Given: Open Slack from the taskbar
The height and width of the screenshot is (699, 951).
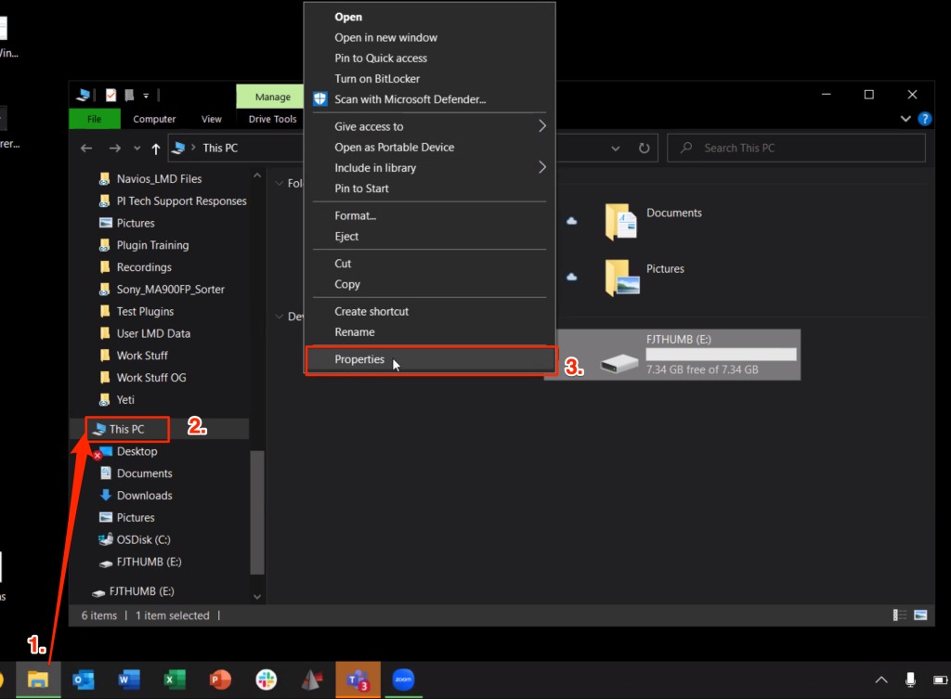Looking at the screenshot, I should click(x=267, y=680).
